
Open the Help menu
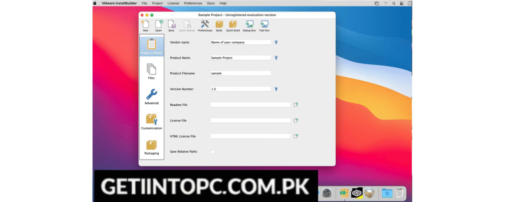click(223, 3)
